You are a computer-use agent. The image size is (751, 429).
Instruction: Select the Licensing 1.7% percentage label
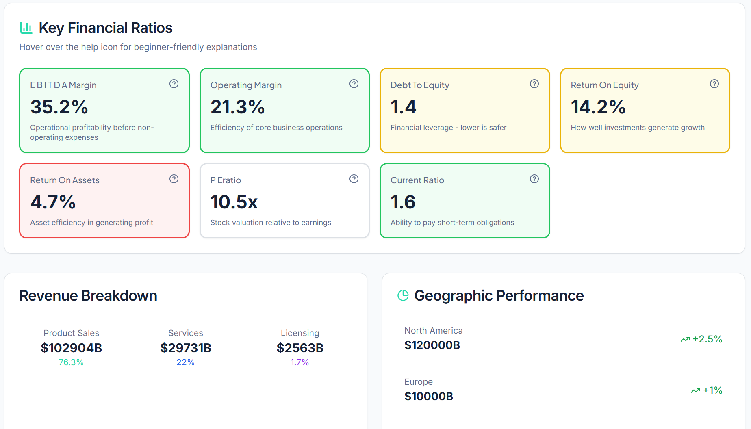(300, 362)
